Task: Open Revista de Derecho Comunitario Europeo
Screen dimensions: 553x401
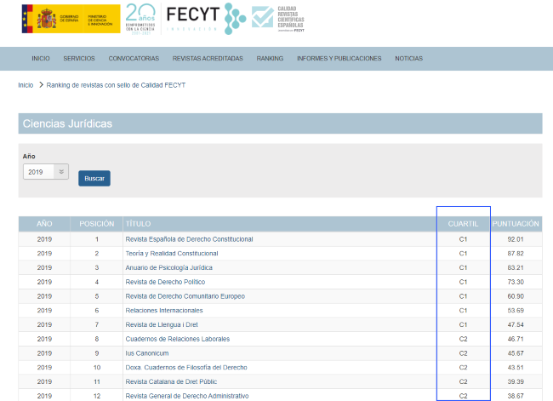Action: click(x=185, y=296)
